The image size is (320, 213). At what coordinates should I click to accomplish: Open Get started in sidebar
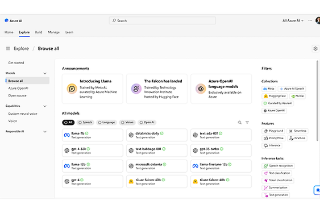(x=16, y=63)
